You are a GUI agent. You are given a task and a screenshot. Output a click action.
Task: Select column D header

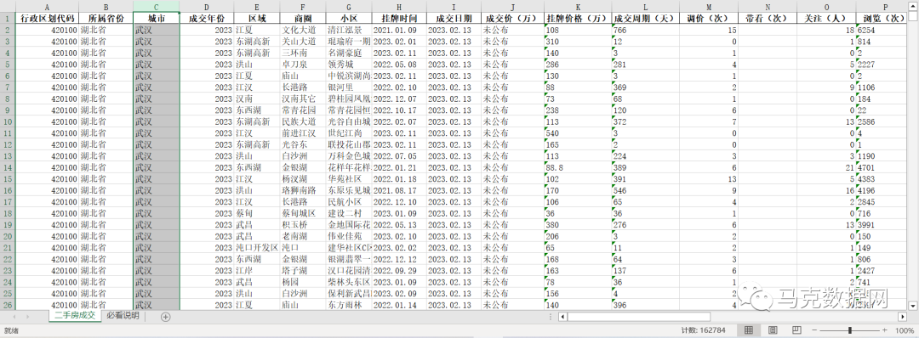(207, 7)
